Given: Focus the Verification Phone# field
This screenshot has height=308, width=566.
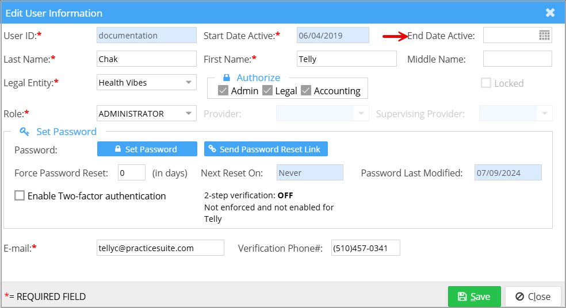Looking at the screenshot, I should click(x=365, y=248).
